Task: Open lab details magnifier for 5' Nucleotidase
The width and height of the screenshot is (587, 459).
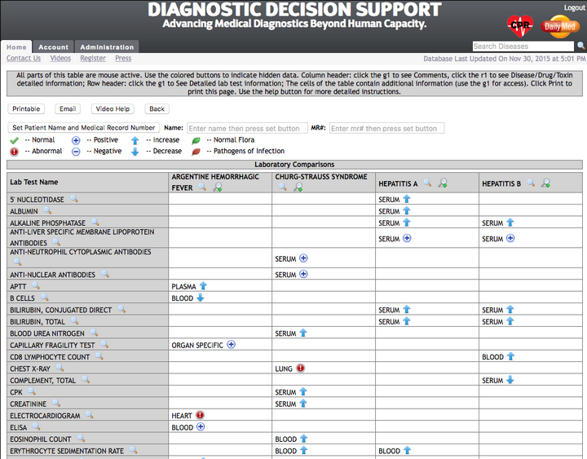Action: tap(73, 199)
